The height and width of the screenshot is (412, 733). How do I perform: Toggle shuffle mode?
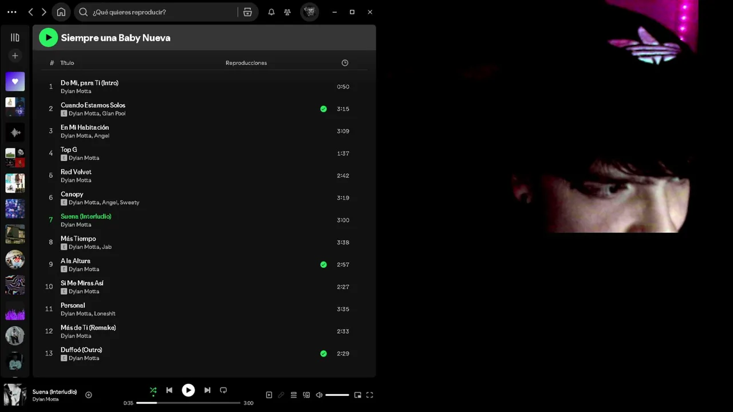pos(153,390)
